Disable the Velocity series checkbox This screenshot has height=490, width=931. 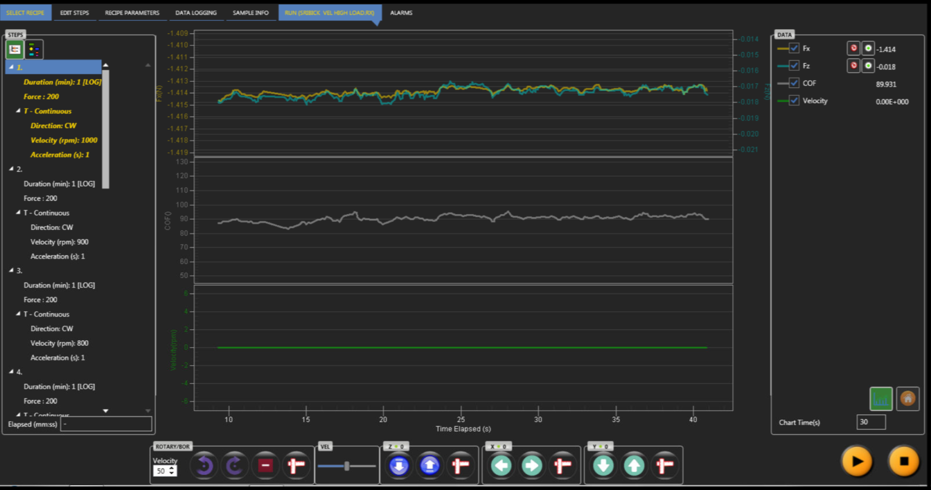point(794,101)
